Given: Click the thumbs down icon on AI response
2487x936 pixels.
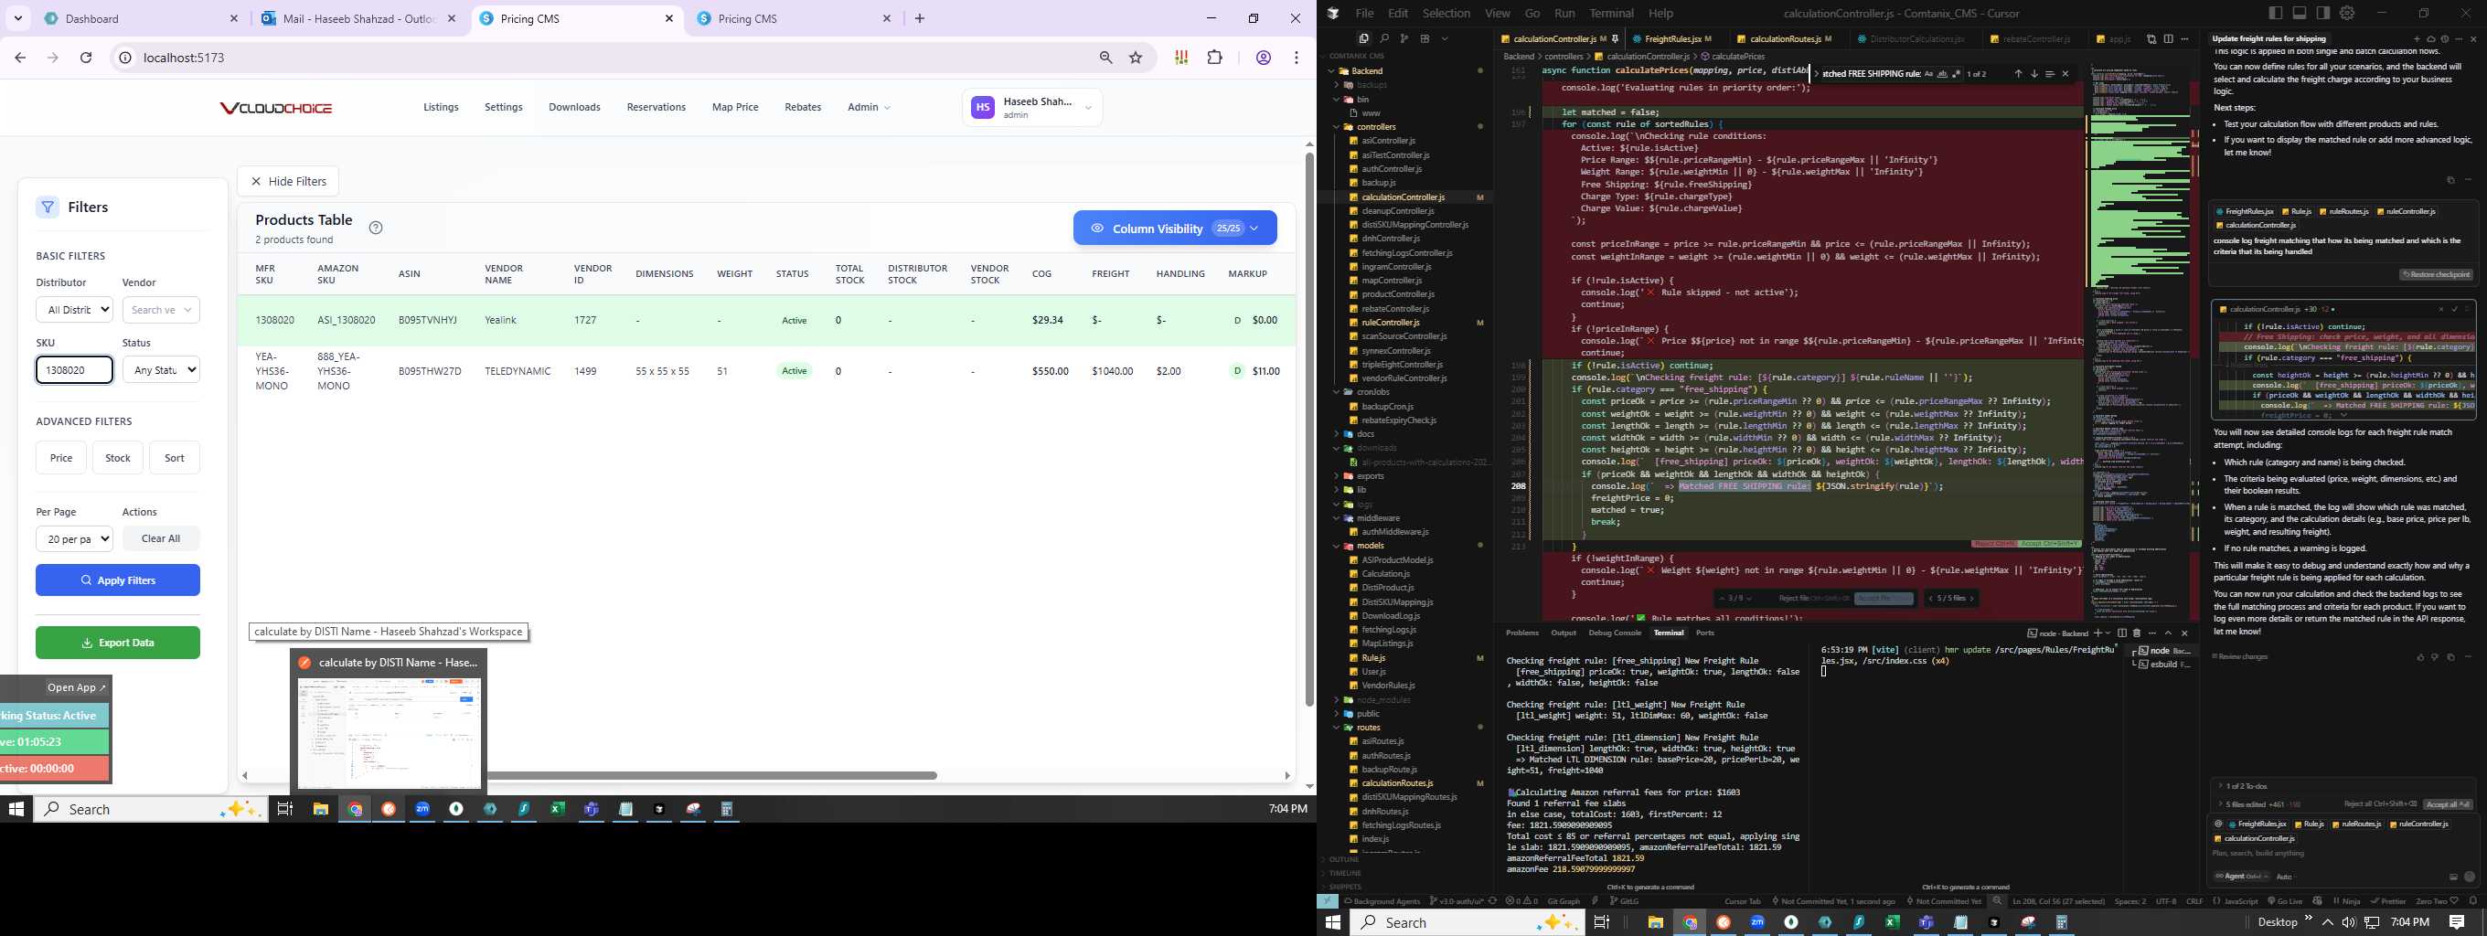Looking at the screenshot, I should 2435,657.
